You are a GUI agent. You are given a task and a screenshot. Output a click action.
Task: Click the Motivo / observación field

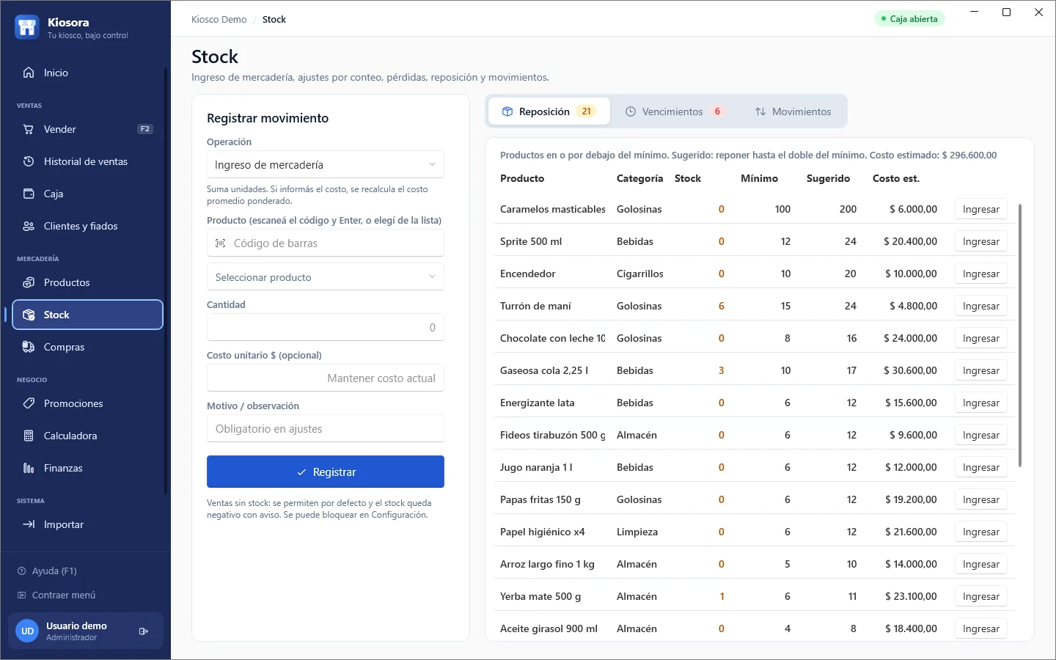pos(326,428)
